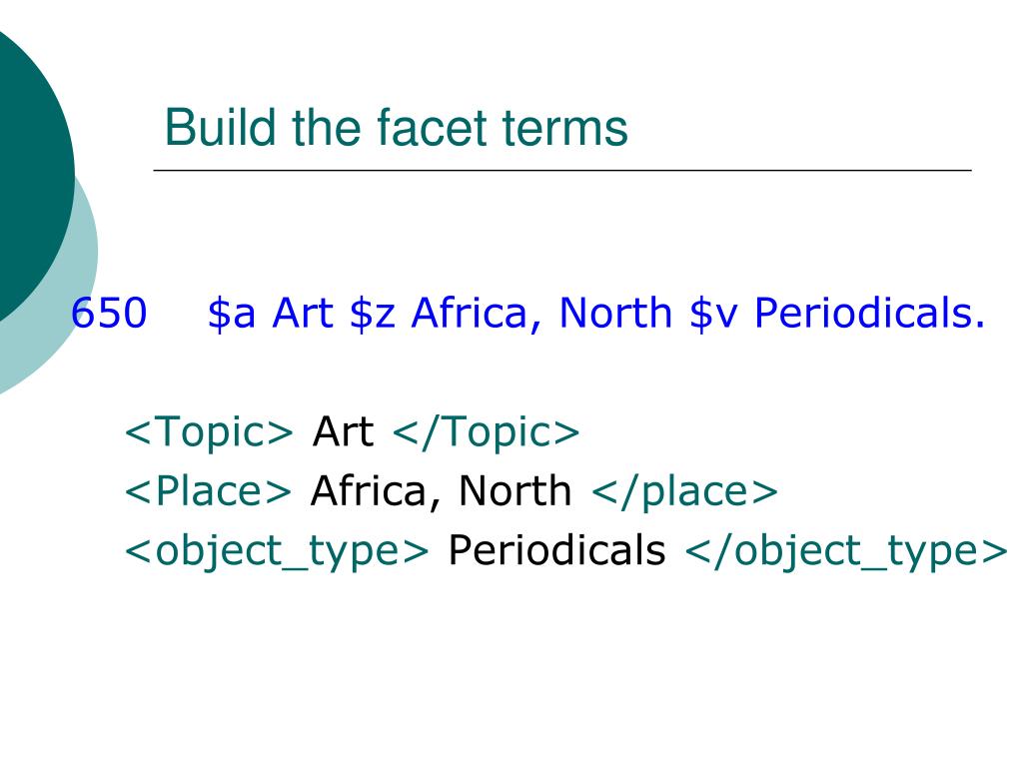This screenshot has height=767, width=1023.
Task: Click the closing </place> tag
Action: [684, 492]
